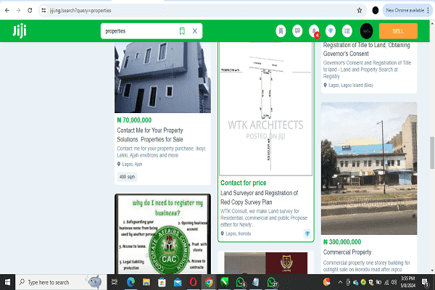
Task: Open the CAC business registration ad image
Action: 162,234
